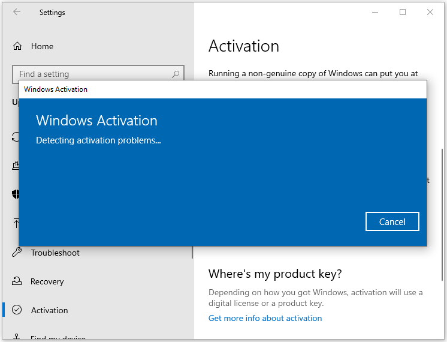This screenshot has width=447, height=342.
Task: Select Troubleshoot in the sidebar
Action: pos(55,253)
